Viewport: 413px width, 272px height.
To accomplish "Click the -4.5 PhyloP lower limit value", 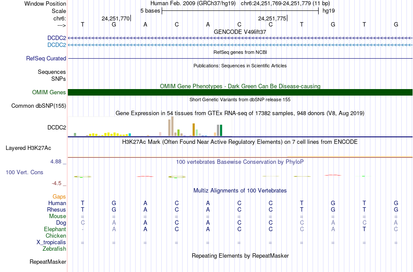I will (57, 183).
